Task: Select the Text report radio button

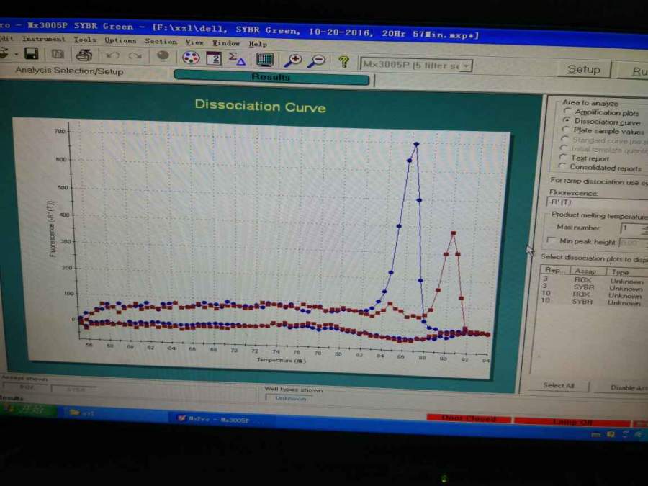Action: (x=562, y=157)
